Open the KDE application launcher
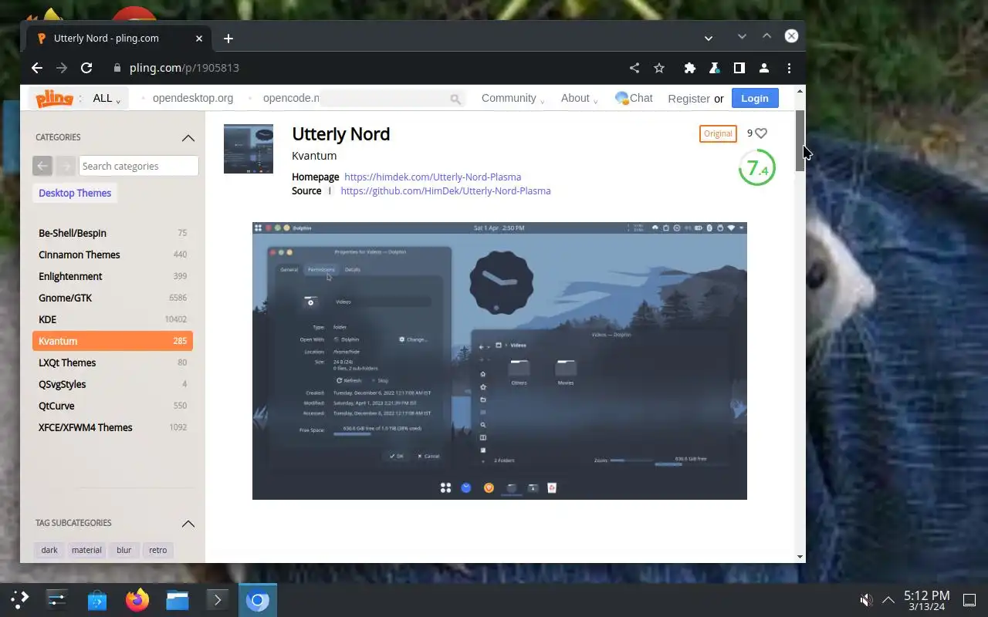This screenshot has width=988, height=617. (20, 599)
